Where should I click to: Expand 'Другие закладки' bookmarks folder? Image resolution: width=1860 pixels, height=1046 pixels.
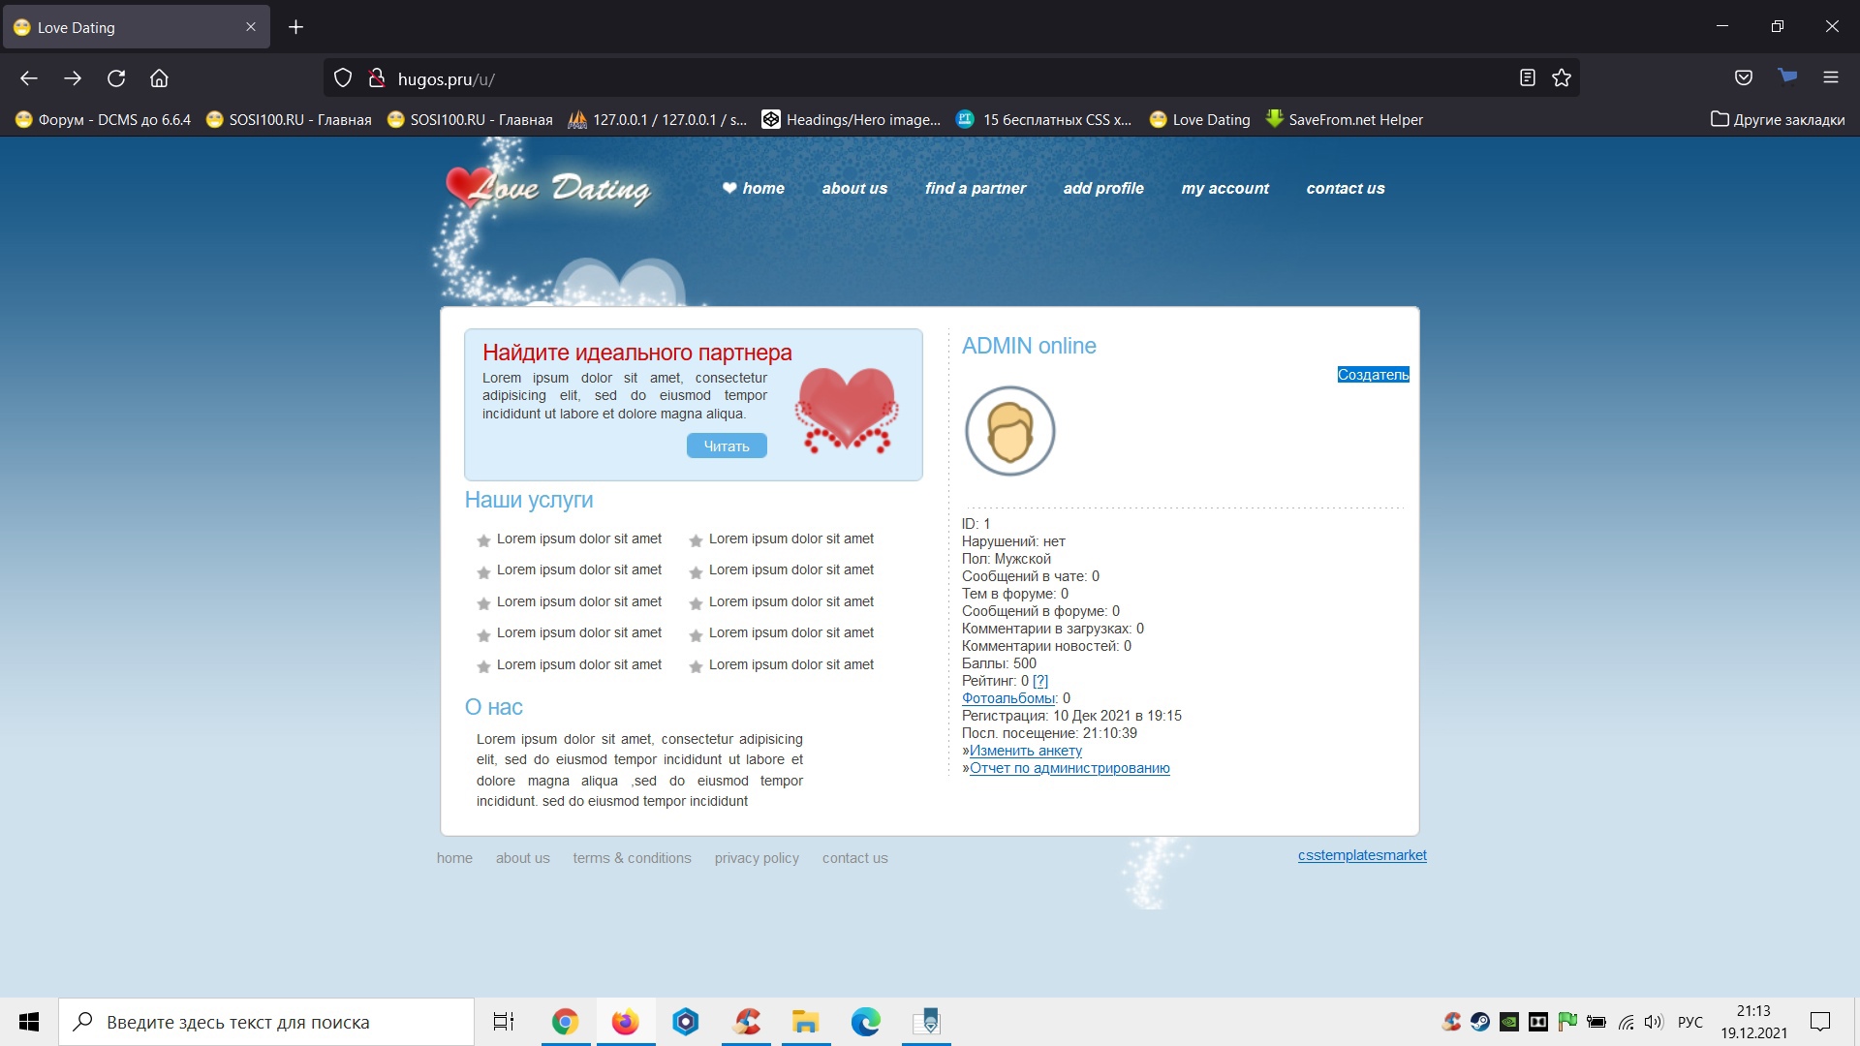(x=1778, y=120)
